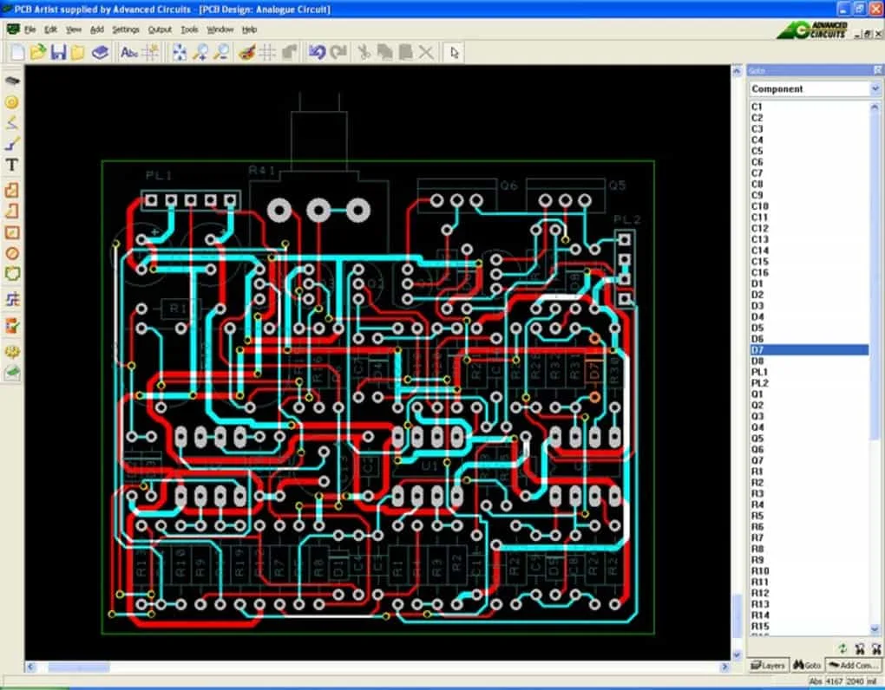Open the Colors palette dialog

(246, 52)
